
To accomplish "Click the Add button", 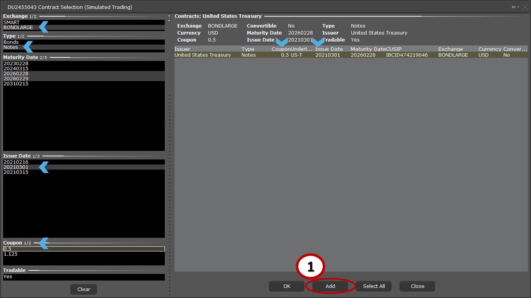I will point(330,286).
